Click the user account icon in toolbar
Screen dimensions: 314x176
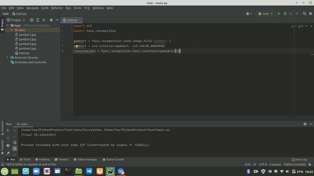pos(249,14)
